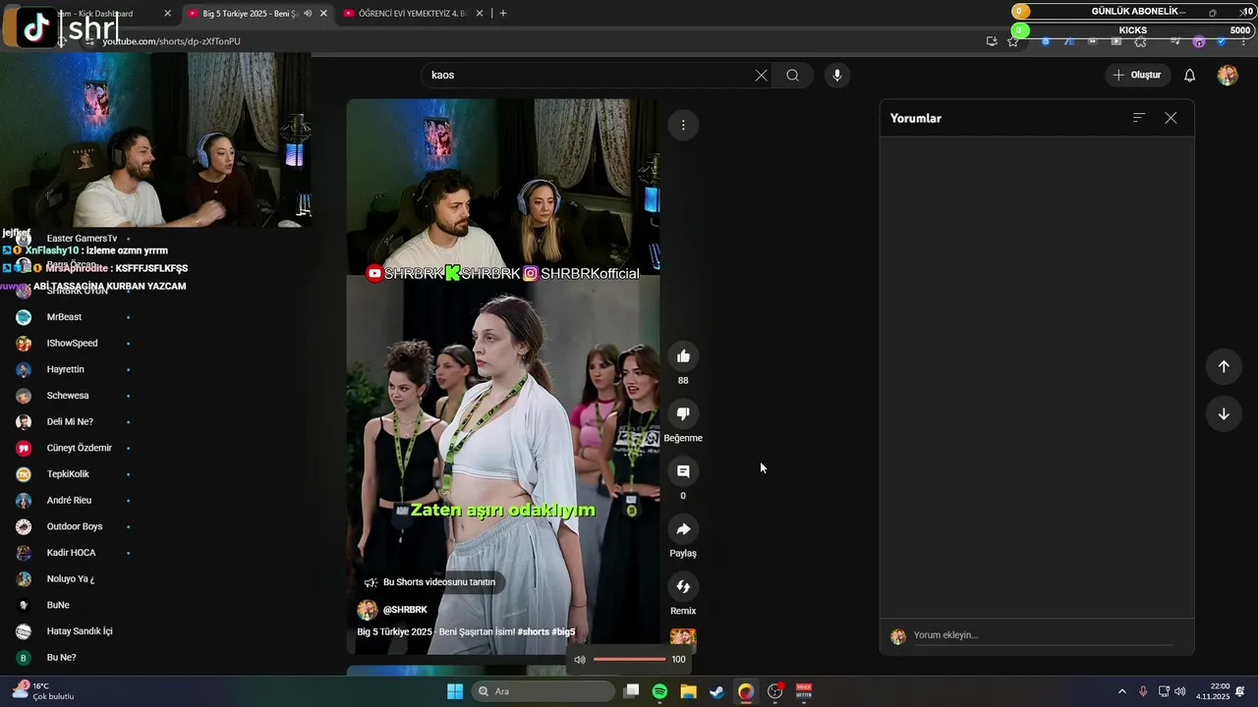Run the search with the magnifier button
Screen dimensions: 1258x707
[x=792, y=76]
